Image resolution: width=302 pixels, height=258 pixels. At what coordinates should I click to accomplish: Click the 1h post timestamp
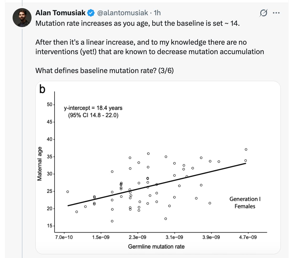(x=157, y=13)
